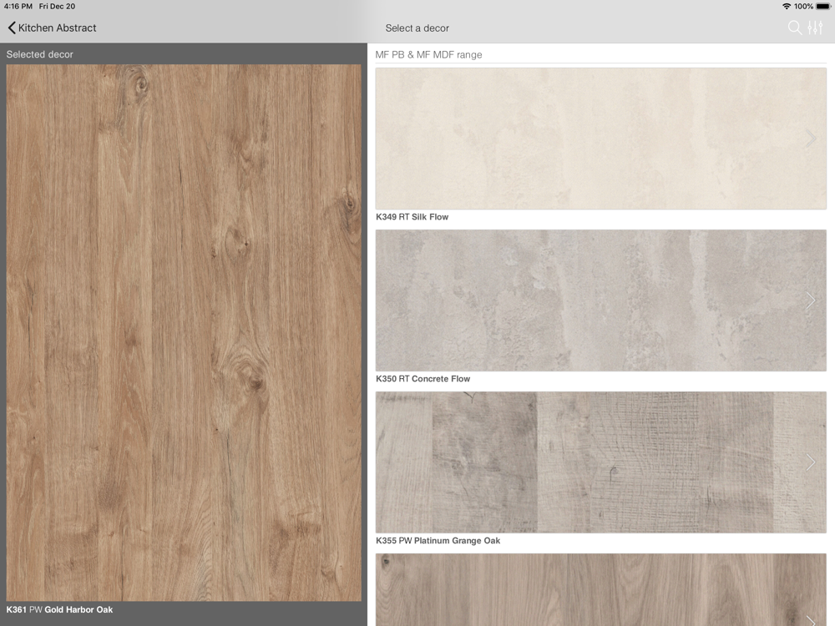
Task: Tap the Wi-Fi icon in status bar
Action: coord(787,7)
